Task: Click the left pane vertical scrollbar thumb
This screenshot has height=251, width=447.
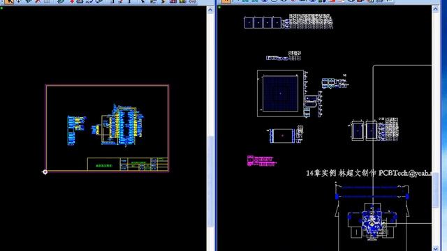Action: [210, 181]
